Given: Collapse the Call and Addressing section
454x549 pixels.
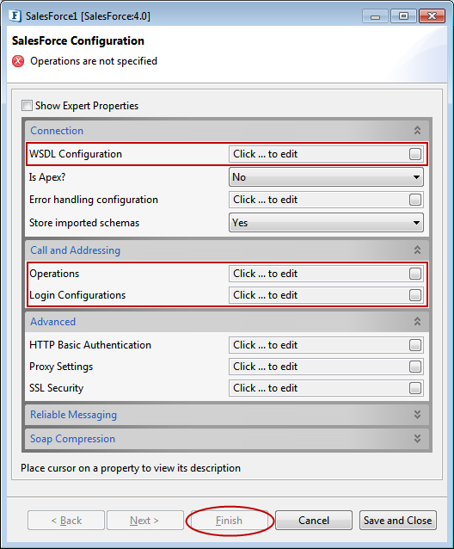Looking at the screenshot, I should (x=417, y=250).
